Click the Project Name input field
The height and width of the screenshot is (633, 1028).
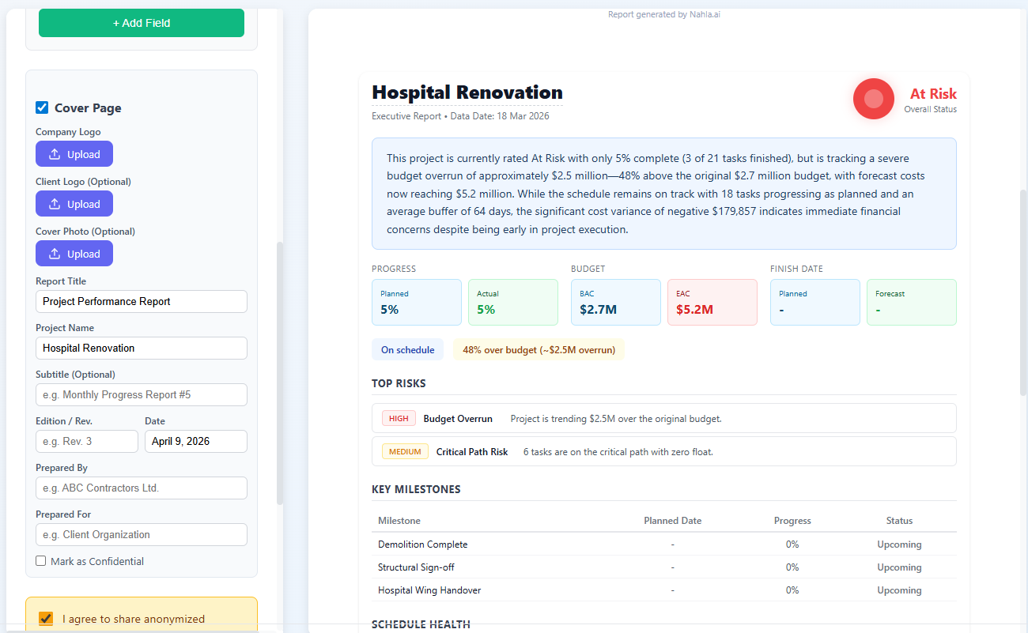pos(142,348)
